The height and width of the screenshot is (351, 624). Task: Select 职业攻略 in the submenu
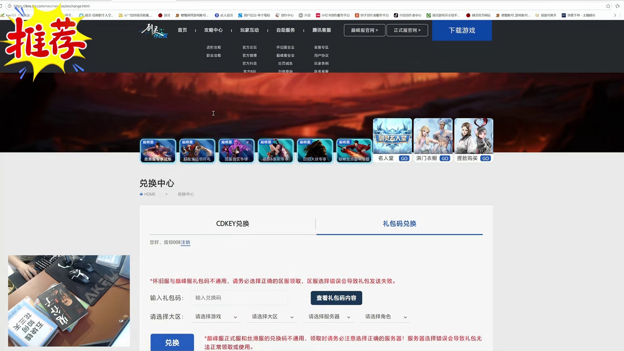coord(213,55)
